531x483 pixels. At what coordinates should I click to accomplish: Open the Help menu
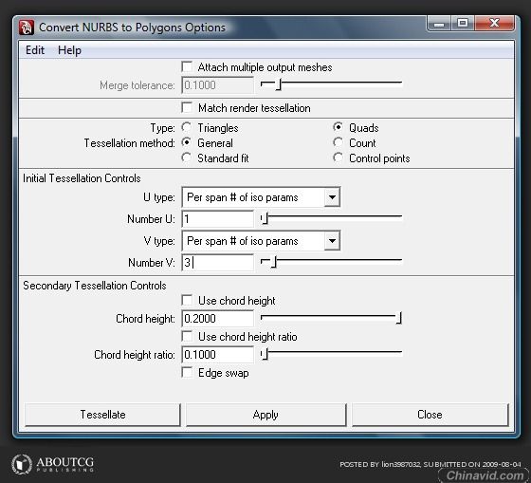[69, 50]
